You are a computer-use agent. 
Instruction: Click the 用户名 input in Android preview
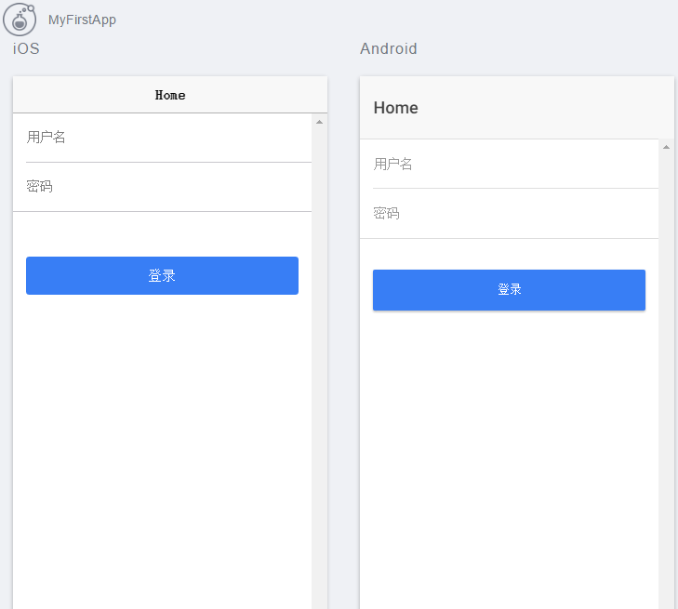[x=515, y=164]
